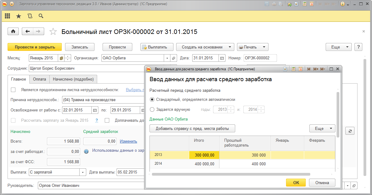This screenshot has height=195, width=372.
Task: Select 'Стандартный, определяется автоматически' radio option
Action: pos(152,100)
